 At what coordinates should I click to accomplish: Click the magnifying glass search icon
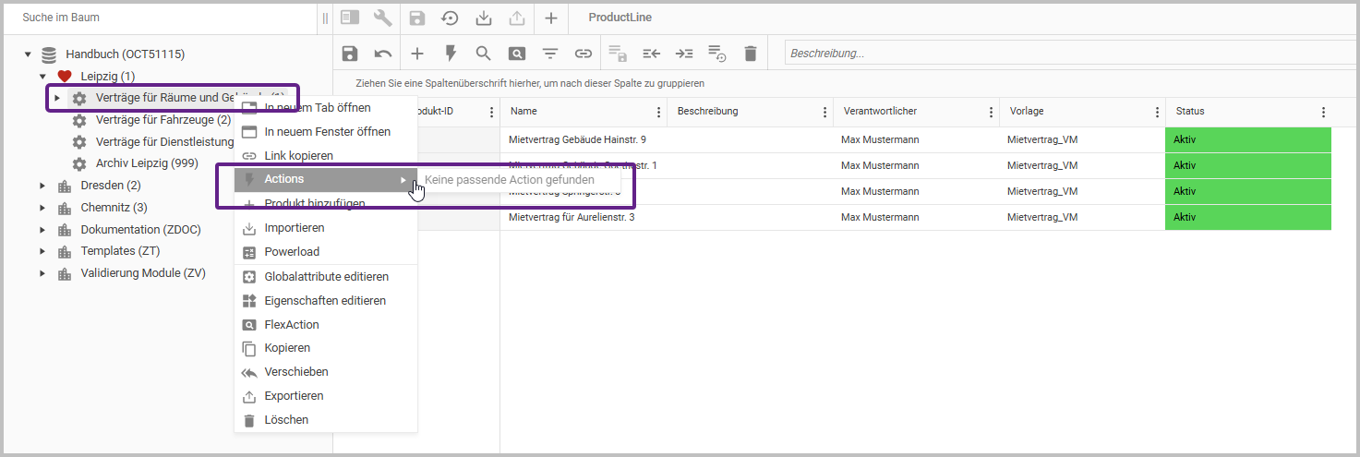[x=483, y=54]
